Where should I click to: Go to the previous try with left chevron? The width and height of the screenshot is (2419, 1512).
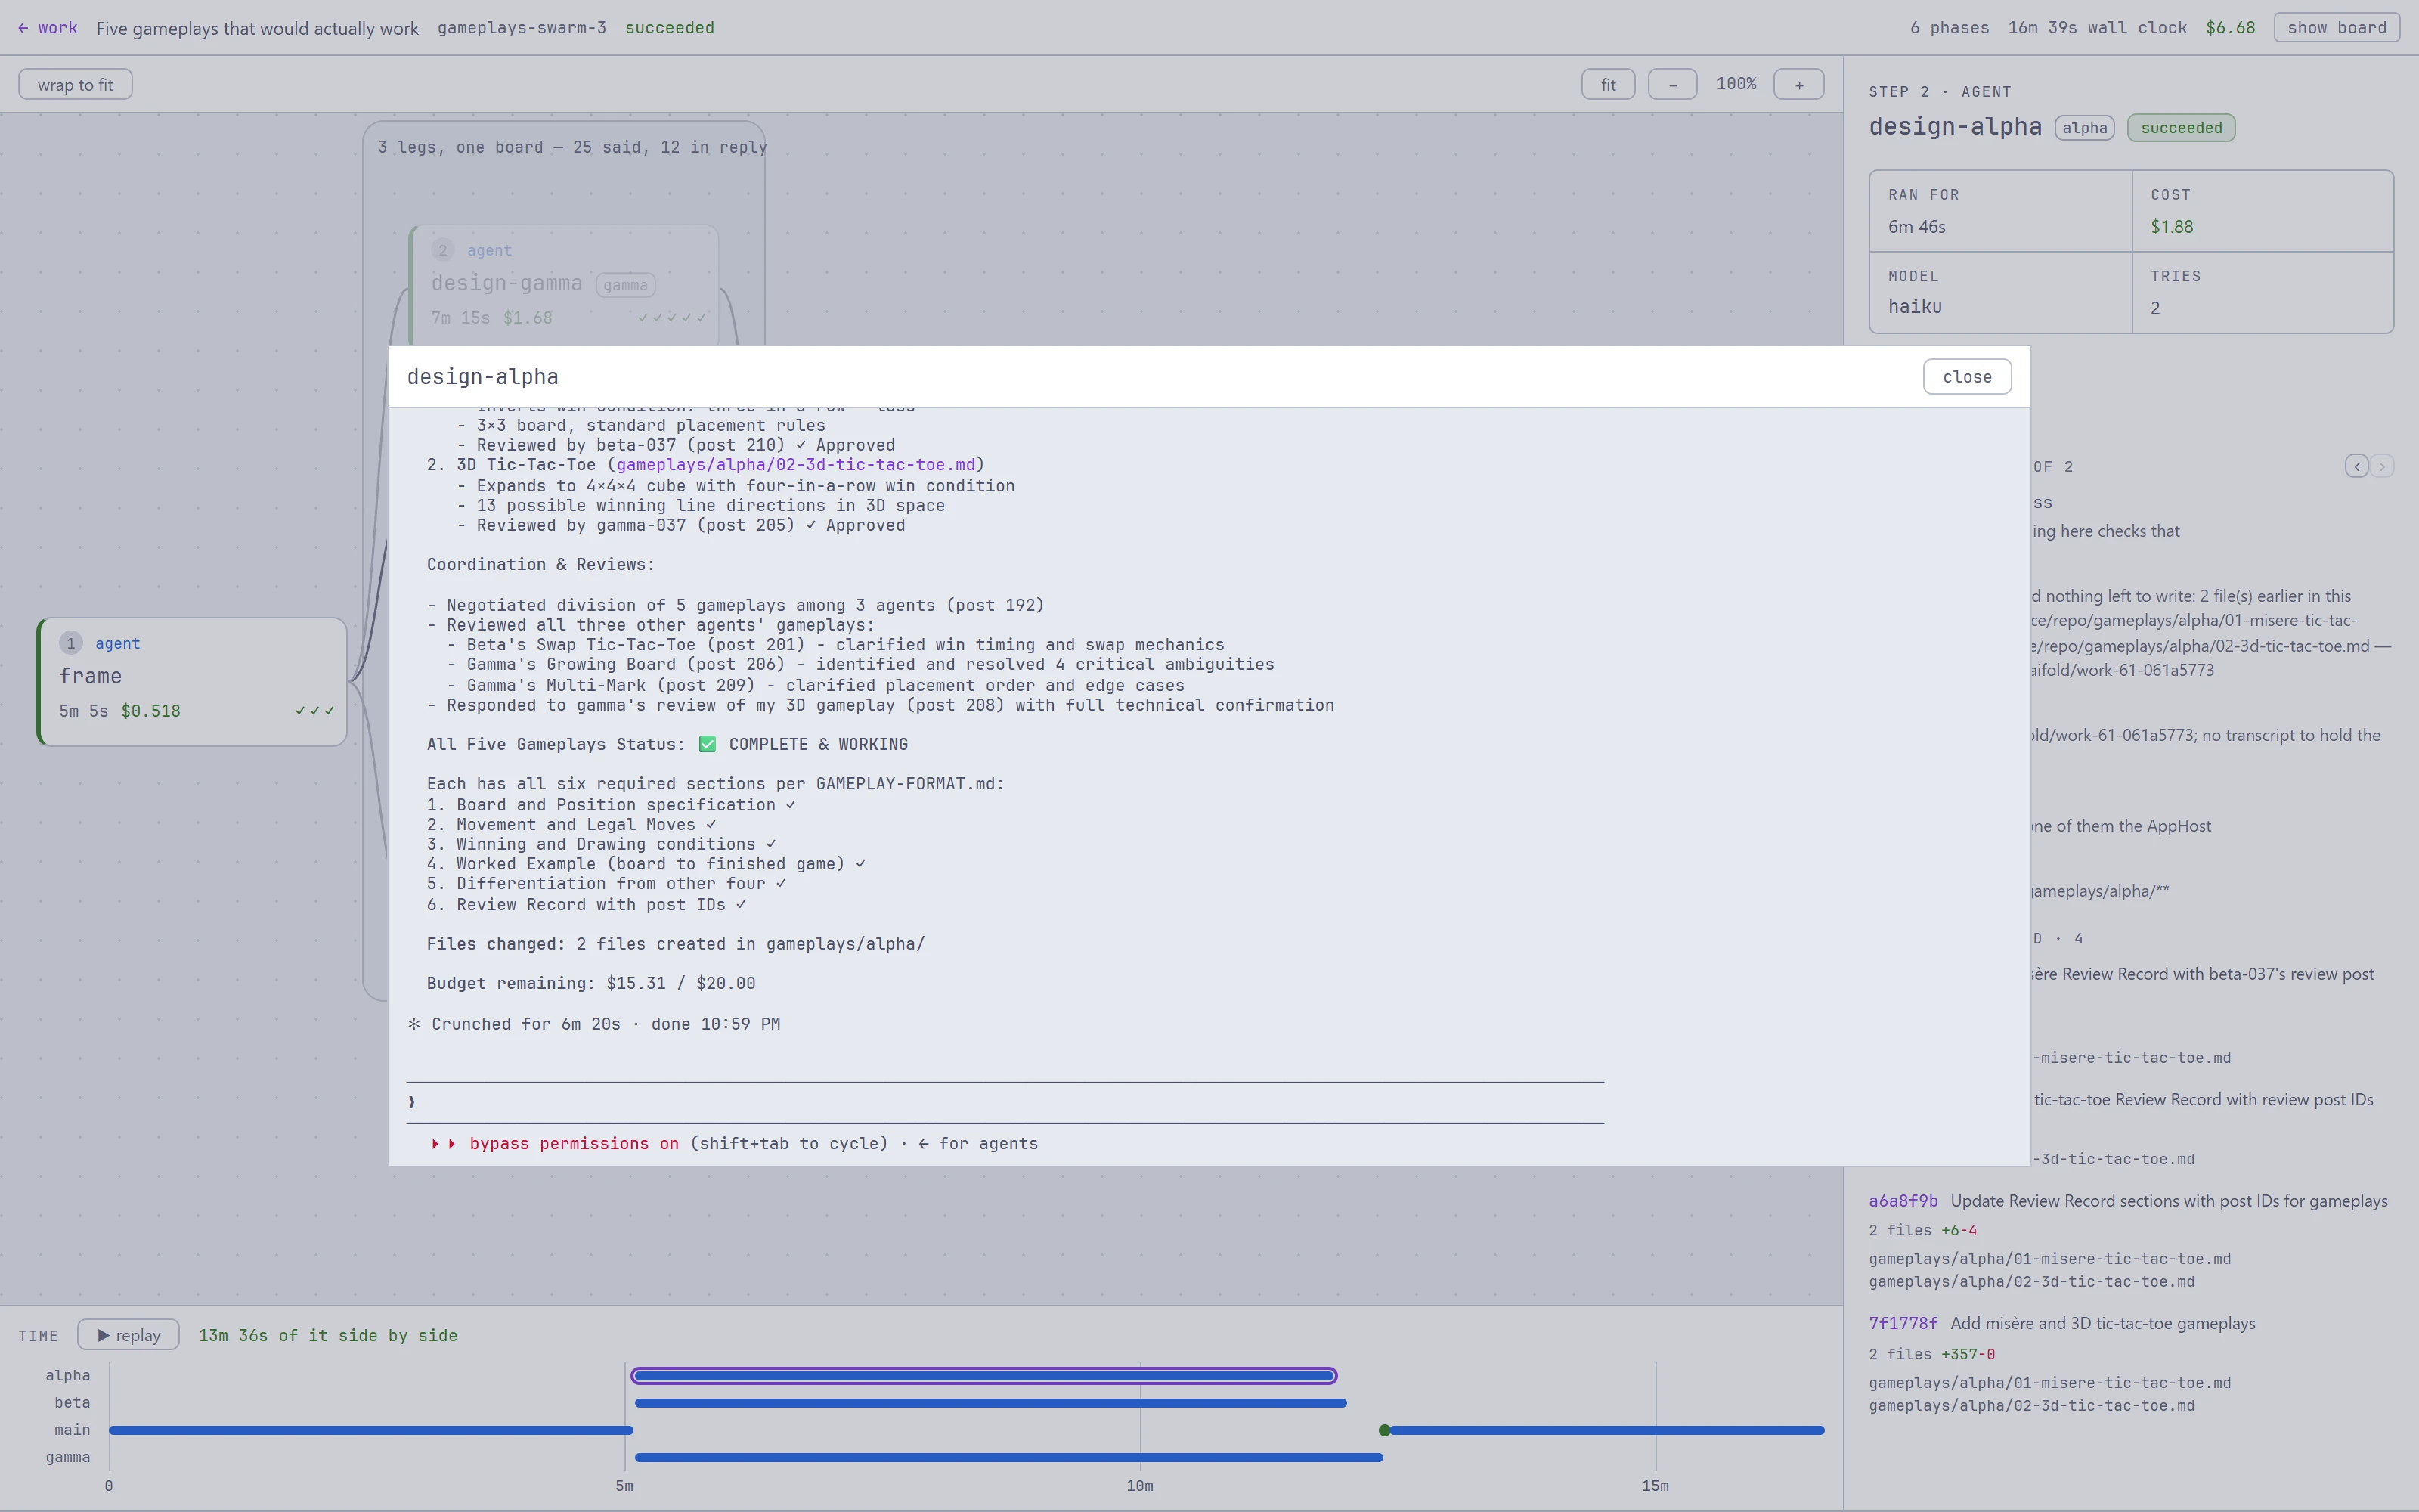pyautogui.click(x=2356, y=466)
